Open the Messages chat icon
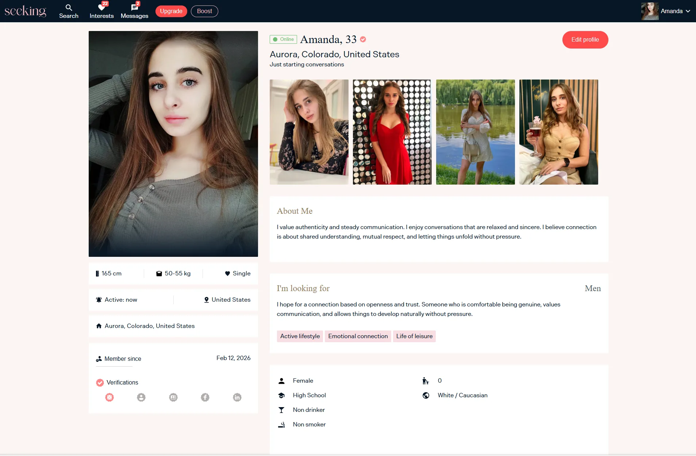This screenshot has height=456, width=696. (x=134, y=8)
